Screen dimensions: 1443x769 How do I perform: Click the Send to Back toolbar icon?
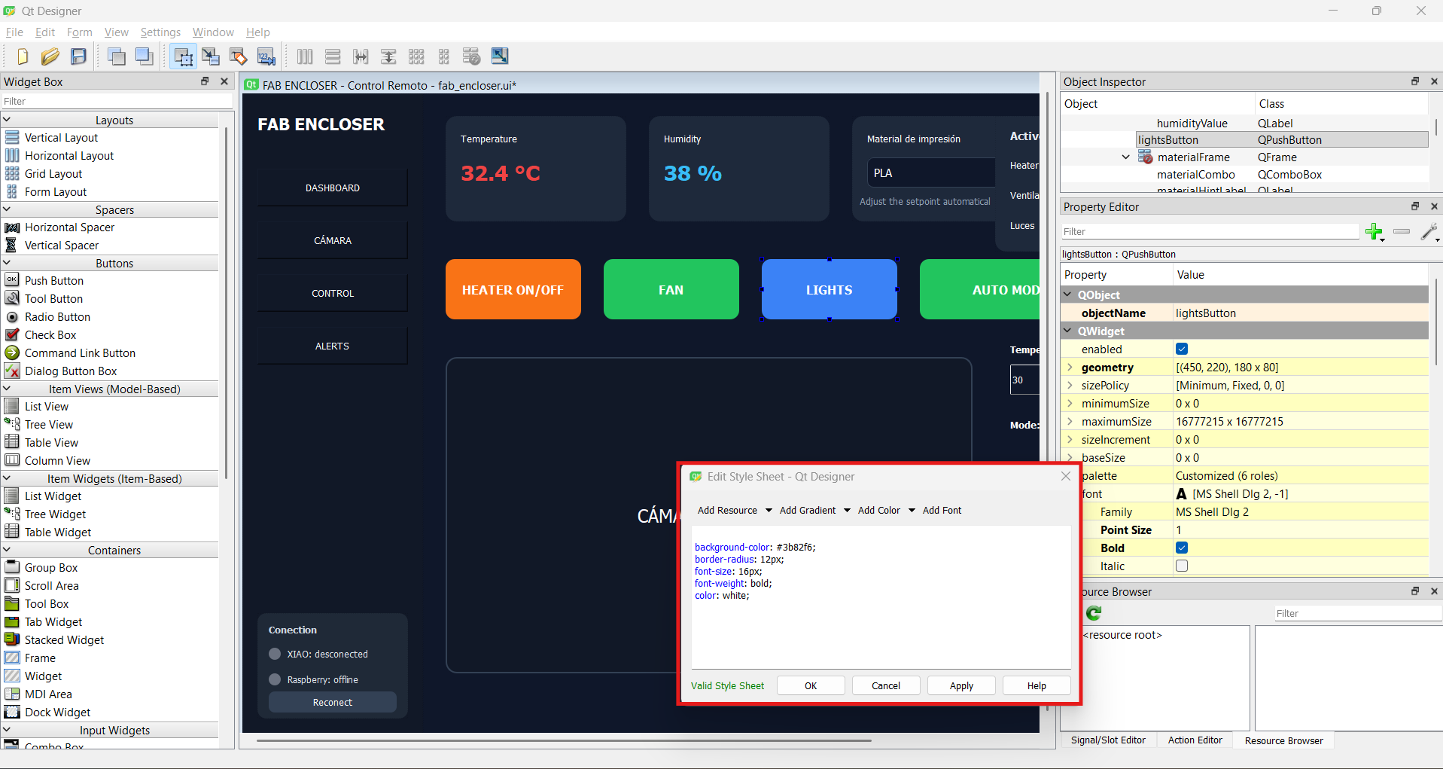[x=116, y=56]
